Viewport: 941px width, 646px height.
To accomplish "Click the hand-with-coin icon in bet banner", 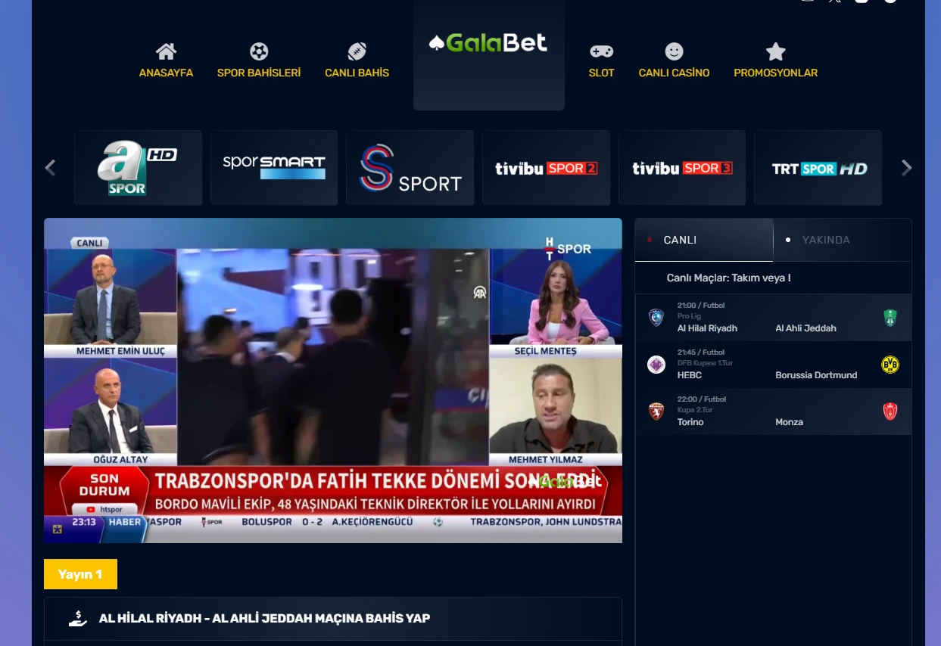I will 78,619.
